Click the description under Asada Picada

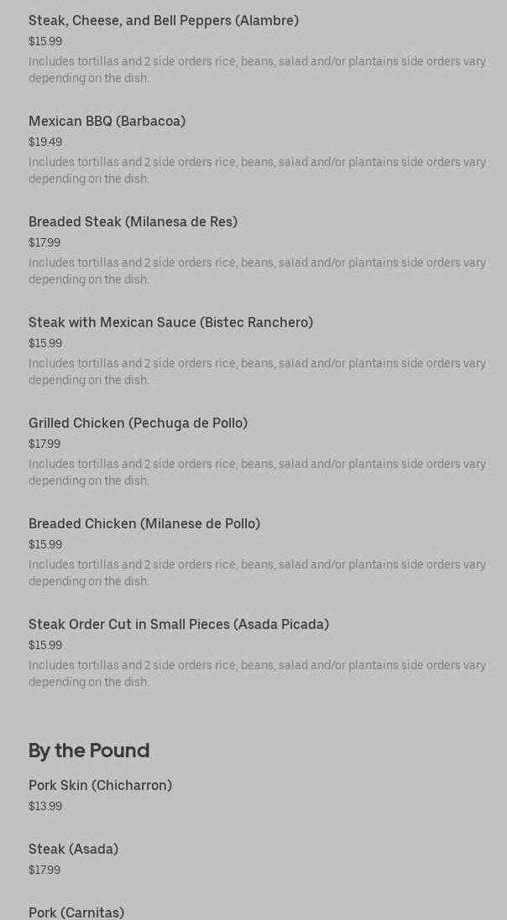click(x=257, y=673)
